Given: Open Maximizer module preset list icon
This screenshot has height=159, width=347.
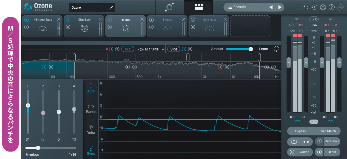Looking at the screenshot, I should pyautogui.click(x=193, y=33).
